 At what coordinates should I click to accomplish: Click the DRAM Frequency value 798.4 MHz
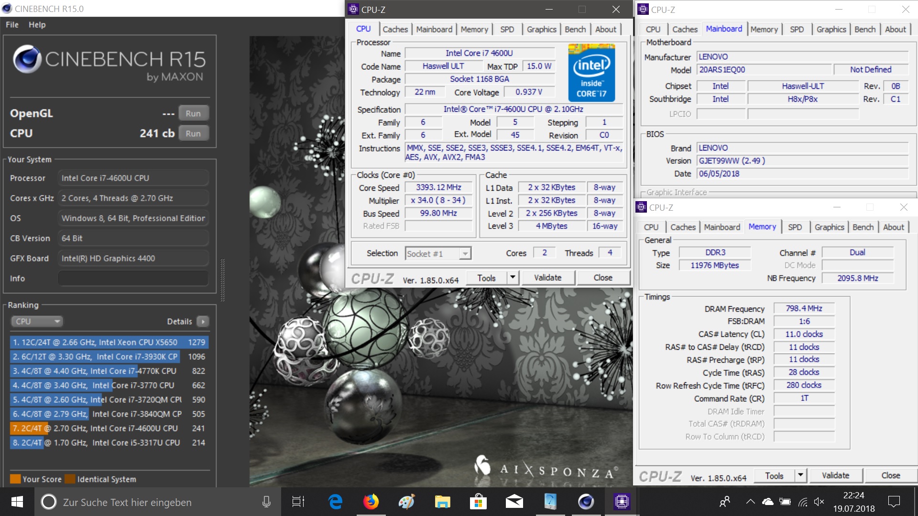(x=804, y=308)
